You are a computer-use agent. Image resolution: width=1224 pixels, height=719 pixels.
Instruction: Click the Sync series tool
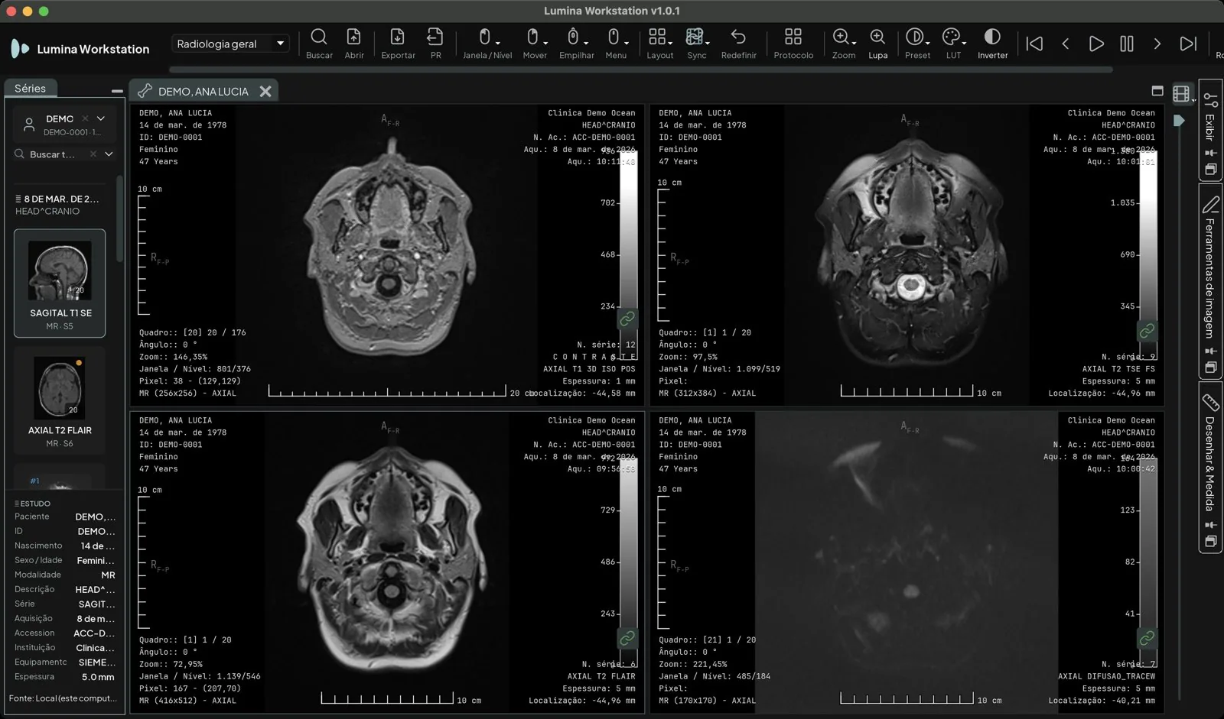tap(696, 44)
